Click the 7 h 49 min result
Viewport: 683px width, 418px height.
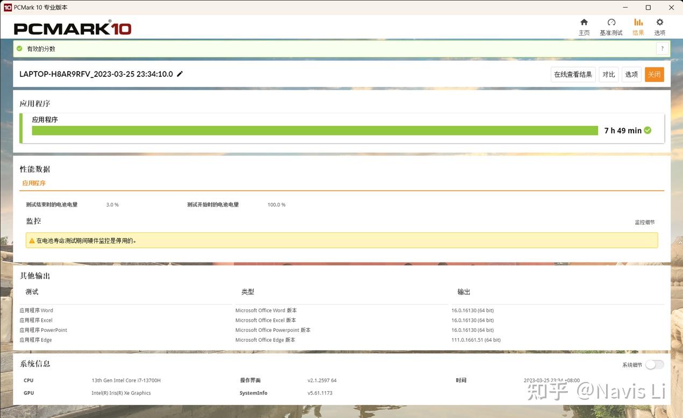(x=623, y=130)
